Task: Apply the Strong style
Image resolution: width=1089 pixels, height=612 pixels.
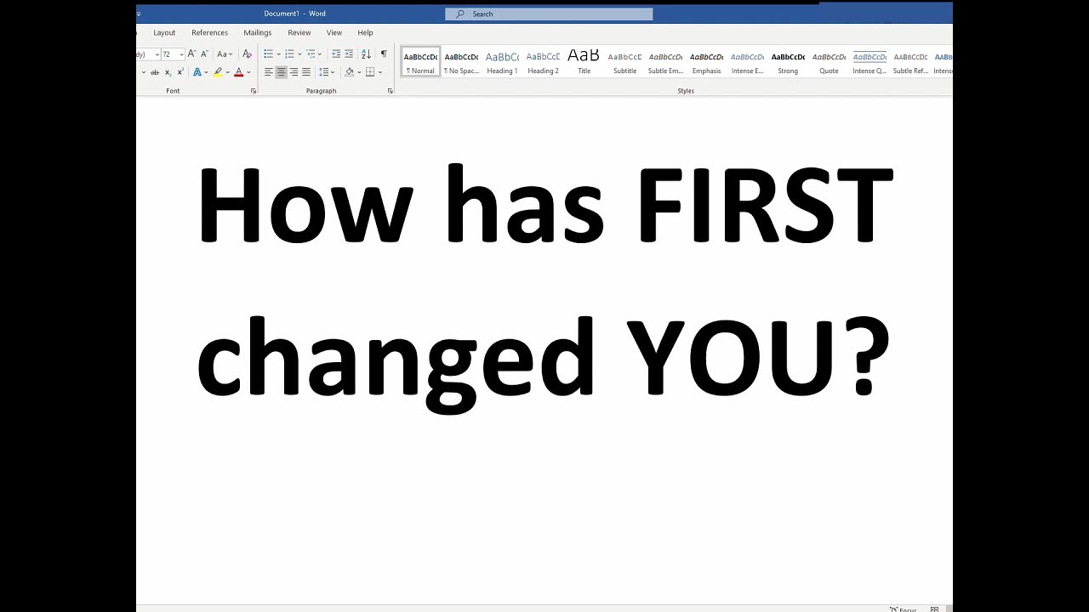Action: click(x=788, y=62)
